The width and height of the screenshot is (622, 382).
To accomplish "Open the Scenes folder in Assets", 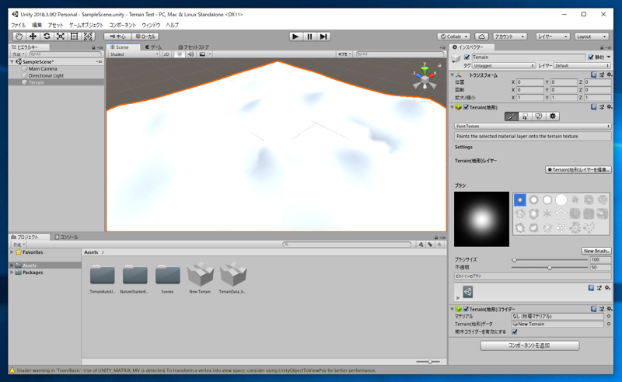I will pos(167,277).
